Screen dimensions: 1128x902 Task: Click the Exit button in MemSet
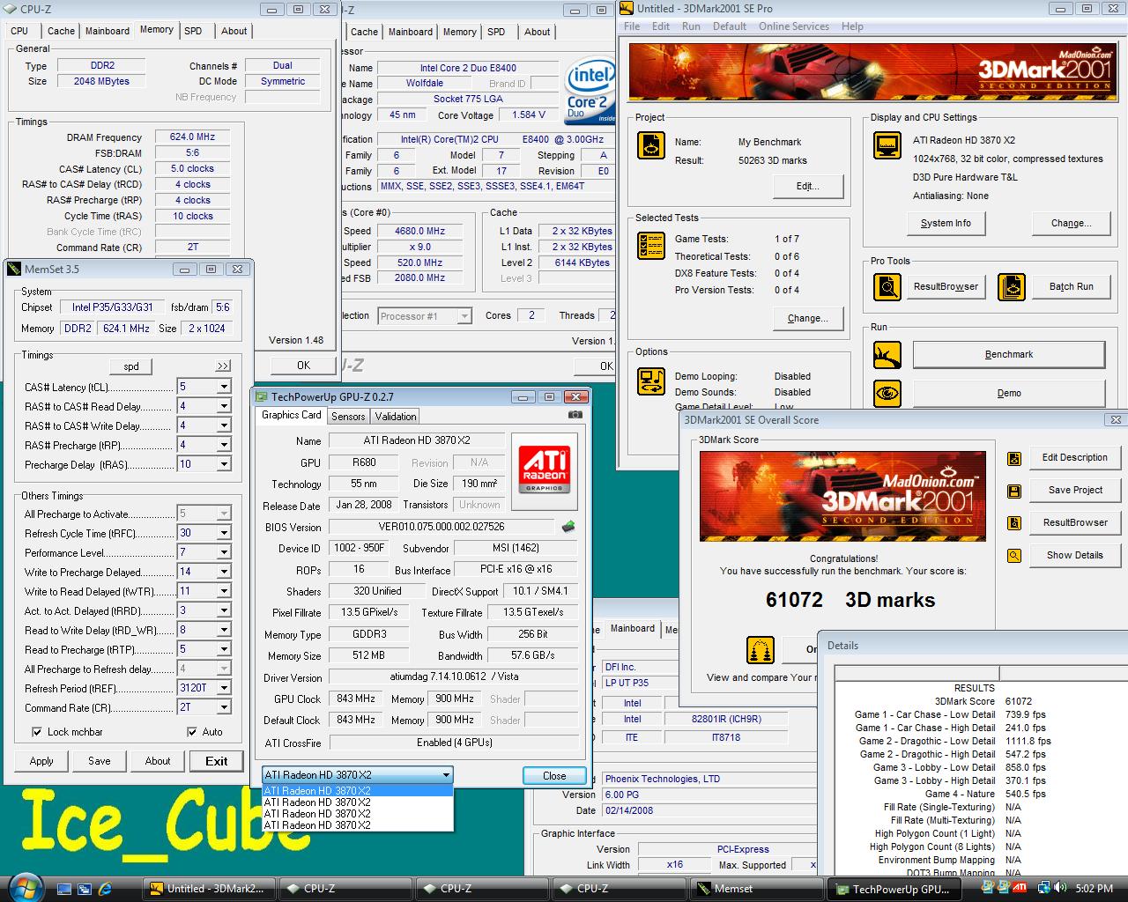point(216,761)
